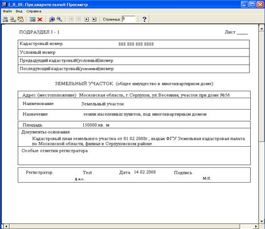
Task: Click the Подпись label
Action: pos(183,172)
